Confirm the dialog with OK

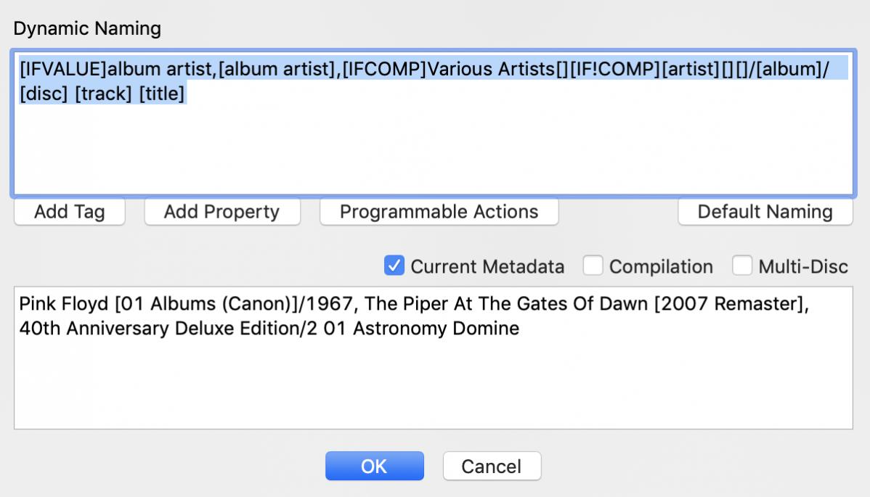click(374, 466)
